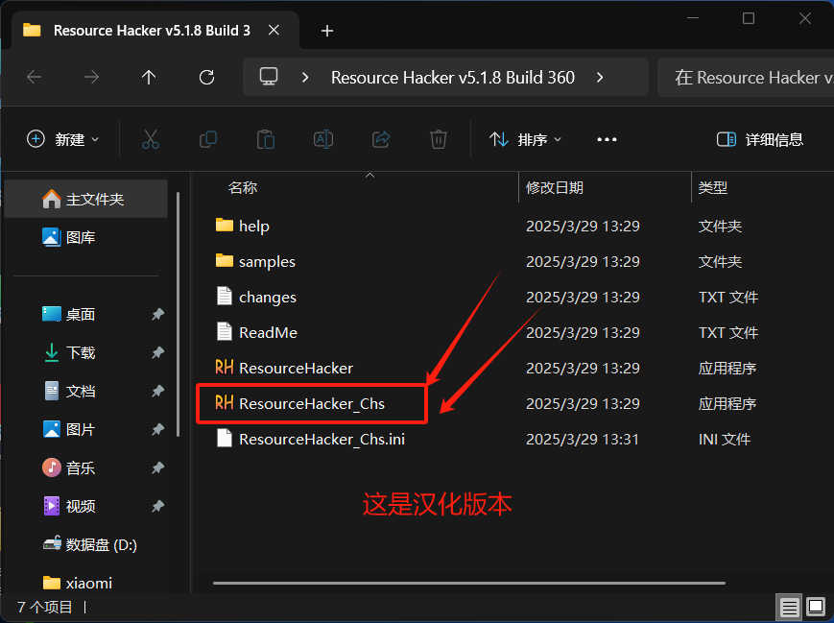Viewport: 834px width, 623px height.
Task: Toggle the 详细信息 details pane
Action: [759, 139]
